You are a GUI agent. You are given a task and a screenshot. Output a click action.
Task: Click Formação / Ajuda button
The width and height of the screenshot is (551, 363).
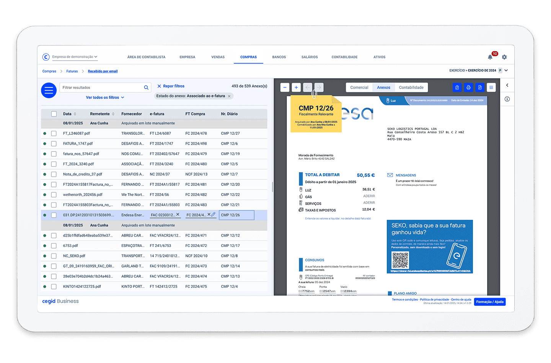click(490, 302)
